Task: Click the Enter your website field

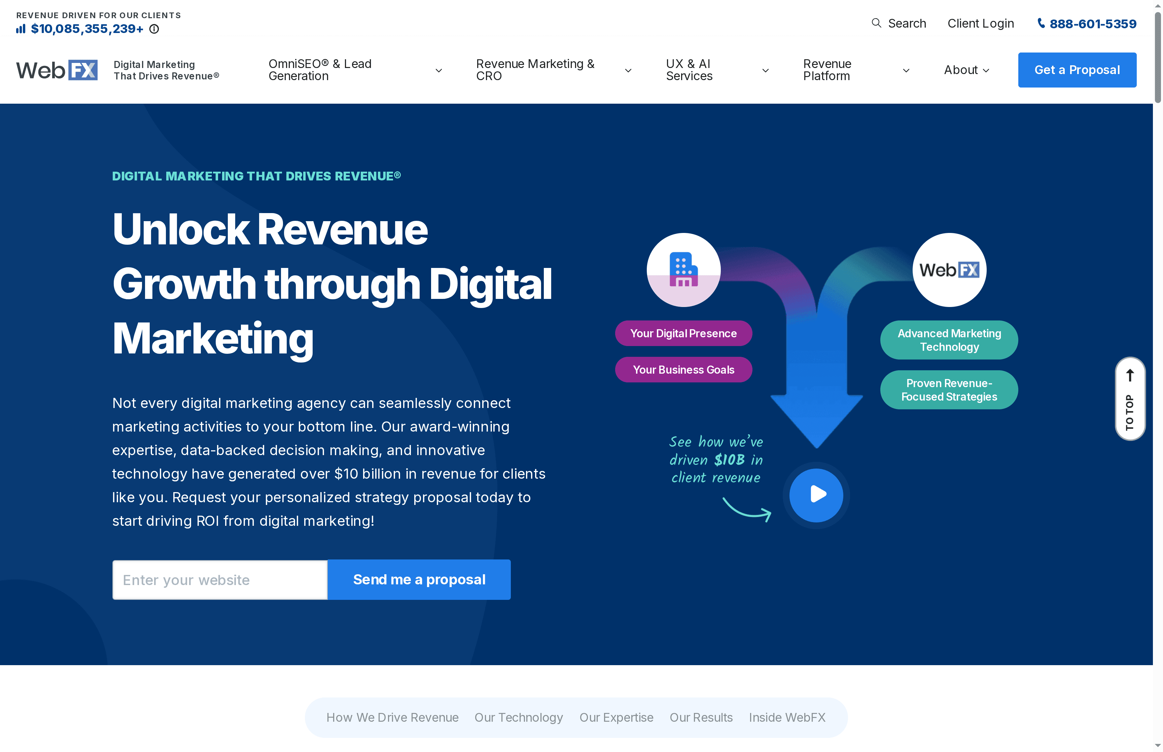Action: coord(219,580)
